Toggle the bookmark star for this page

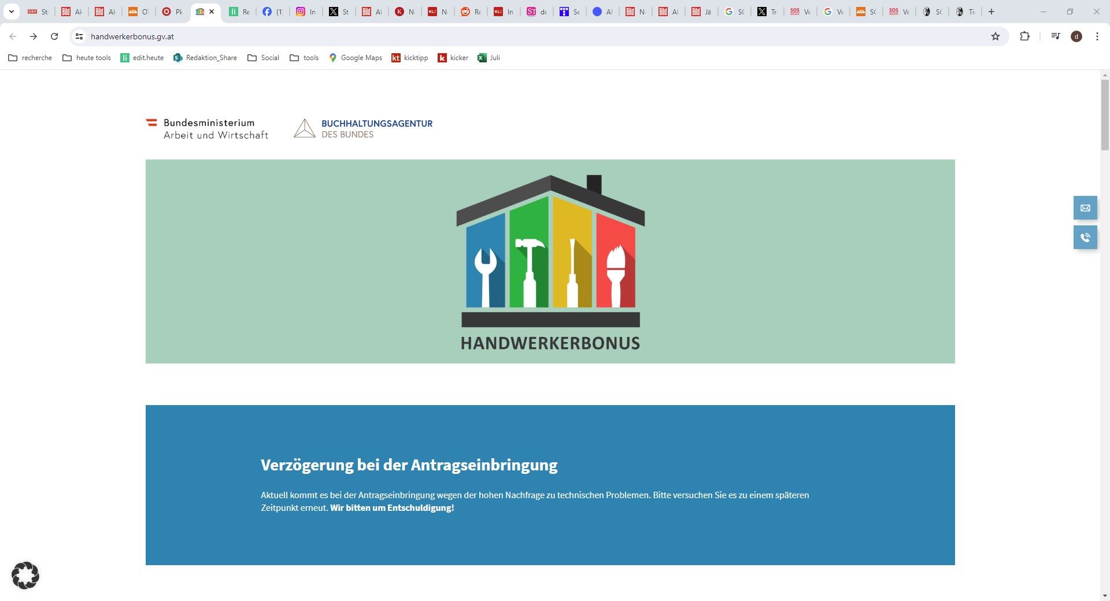pyautogui.click(x=996, y=36)
